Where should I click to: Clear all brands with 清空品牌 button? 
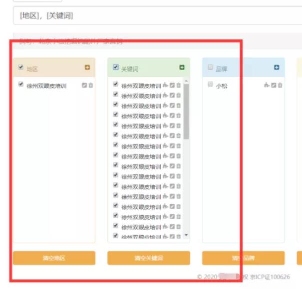[x=244, y=258]
